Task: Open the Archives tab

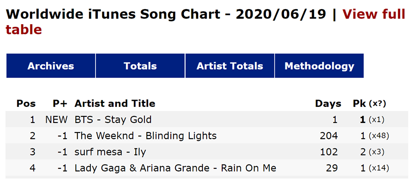Action: [51, 66]
